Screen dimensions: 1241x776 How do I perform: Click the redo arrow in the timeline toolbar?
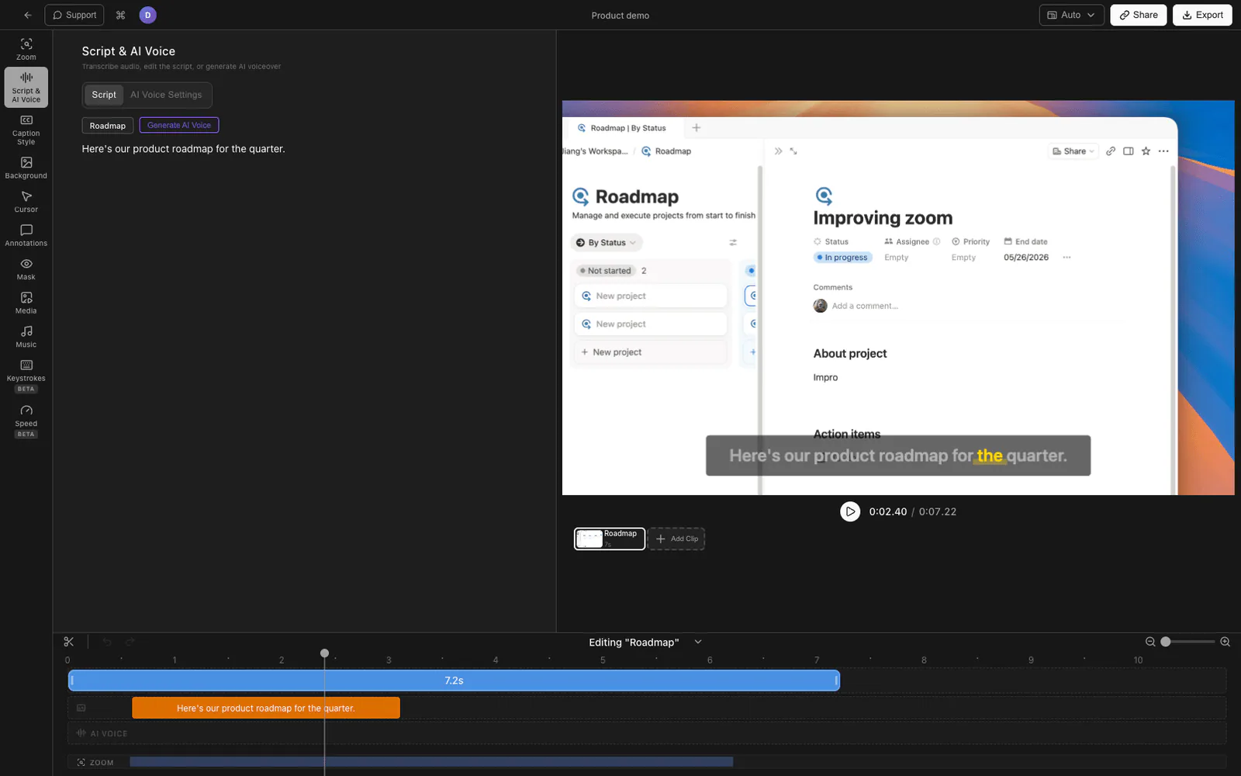pyautogui.click(x=130, y=642)
